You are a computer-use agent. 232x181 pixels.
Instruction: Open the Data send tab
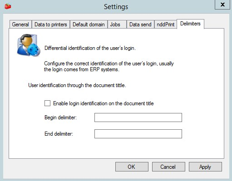pyautogui.click(x=140, y=24)
